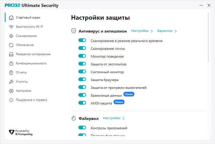Click the chevron after Файервол Настройки link
The height and width of the screenshot is (144, 215).
click(x=123, y=119)
